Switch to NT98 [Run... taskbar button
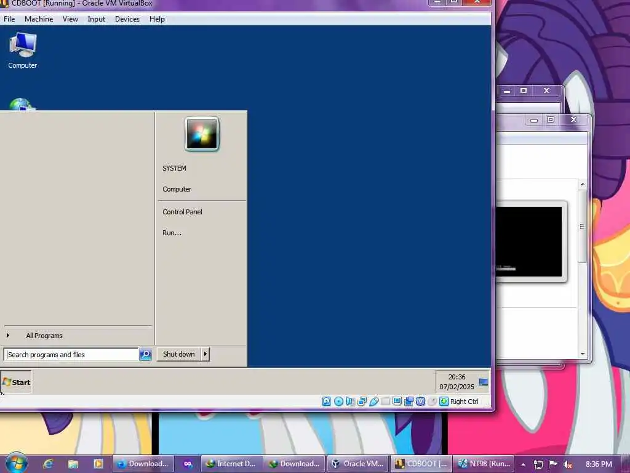Image resolution: width=630 pixels, height=473 pixels. [484, 464]
